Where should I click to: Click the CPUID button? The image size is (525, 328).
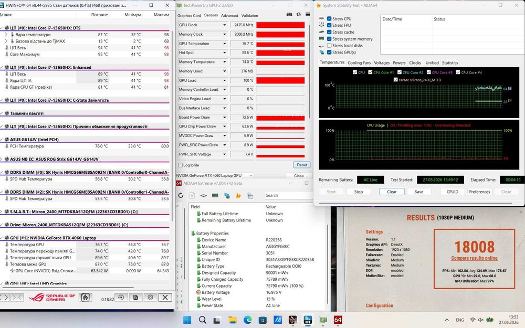tap(453, 192)
